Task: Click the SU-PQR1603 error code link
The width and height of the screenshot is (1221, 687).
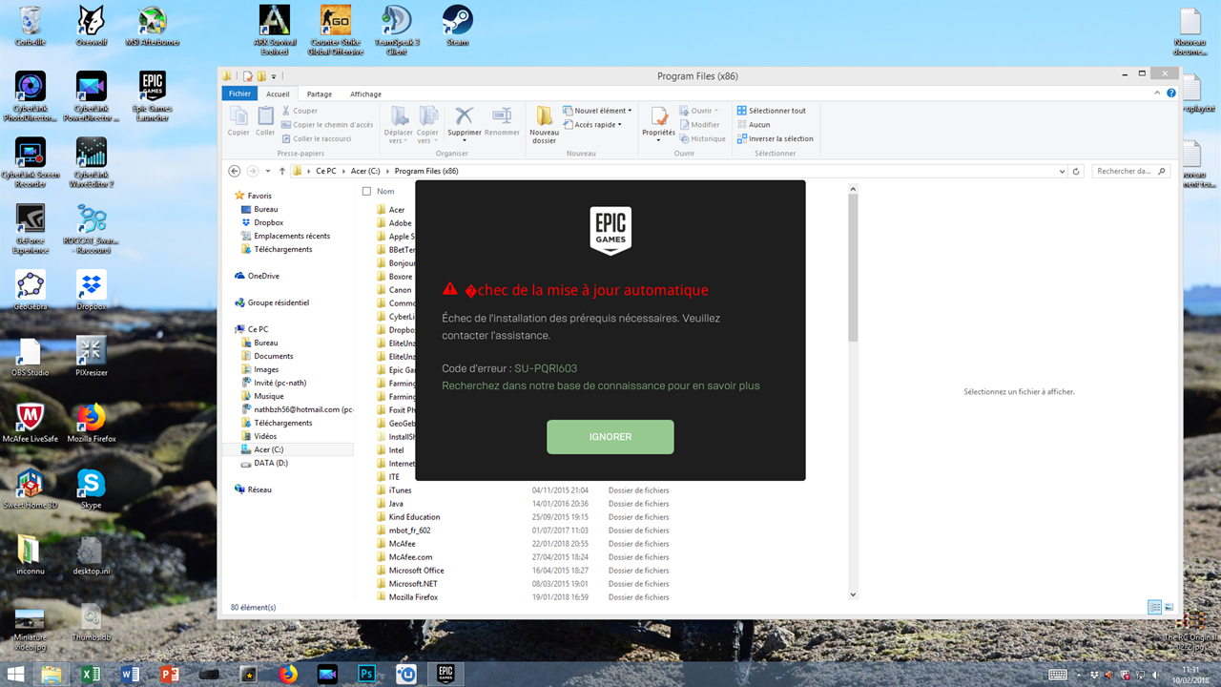Action: pyautogui.click(x=546, y=368)
